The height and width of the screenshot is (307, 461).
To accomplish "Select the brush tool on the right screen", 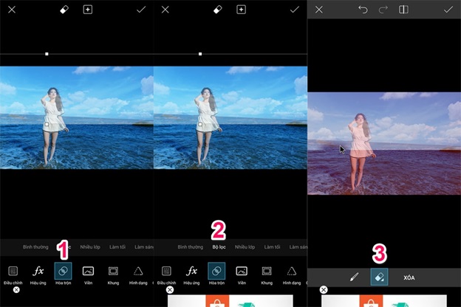I will pyautogui.click(x=354, y=277).
